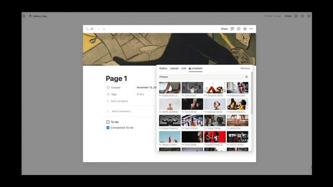
Task: Switch to the Link tab
Action: click(x=184, y=68)
